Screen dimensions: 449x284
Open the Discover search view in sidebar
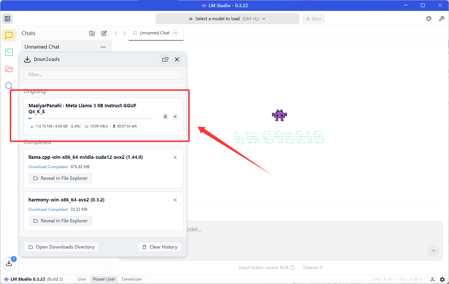[9, 86]
